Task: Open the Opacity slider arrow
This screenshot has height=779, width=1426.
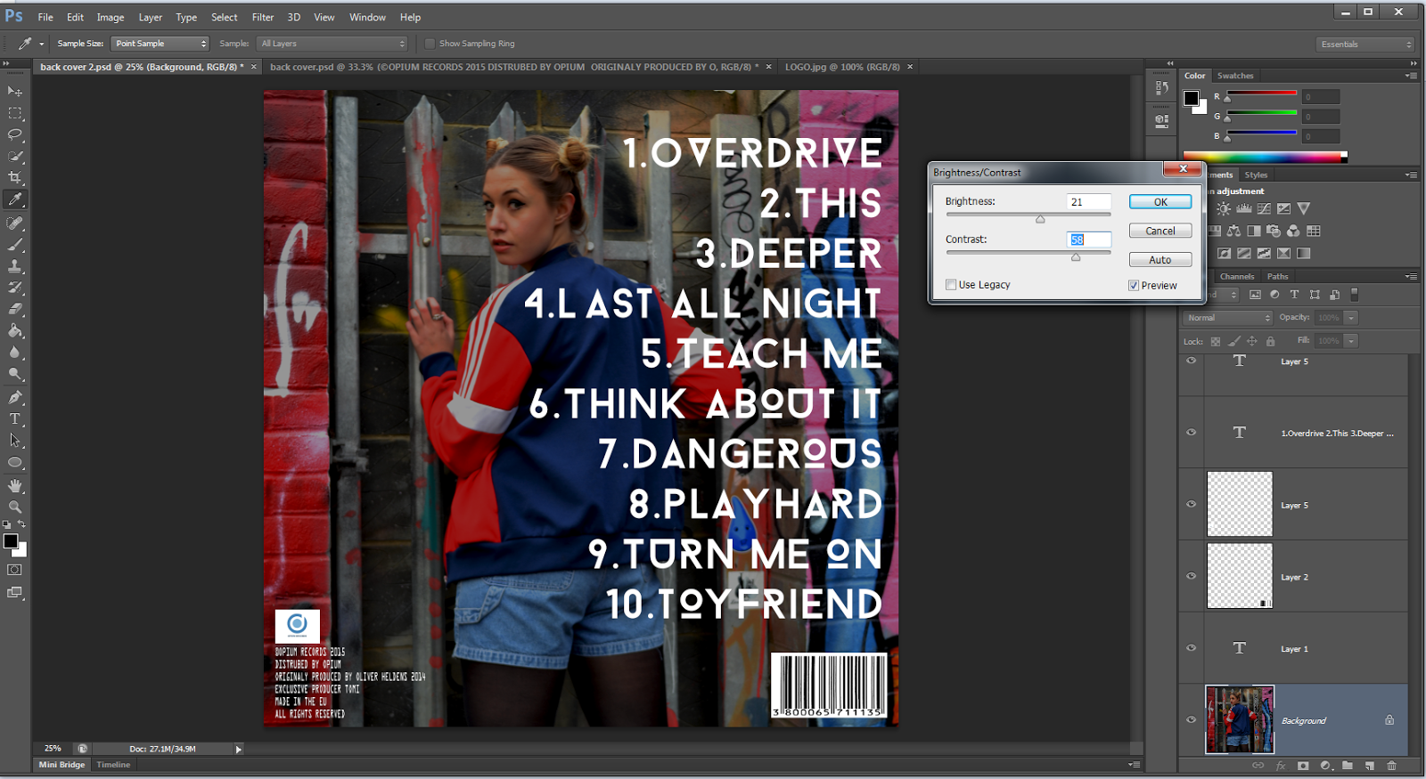Action: [x=1351, y=318]
